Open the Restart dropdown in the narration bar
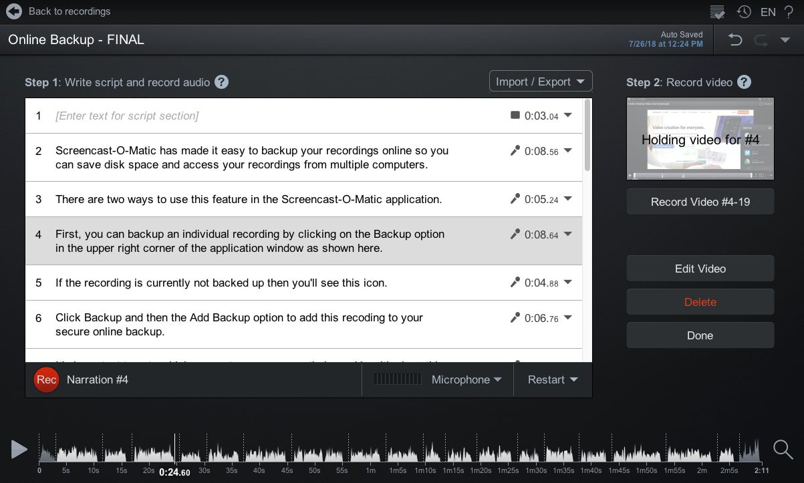Image resolution: width=804 pixels, height=483 pixels. point(552,379)
